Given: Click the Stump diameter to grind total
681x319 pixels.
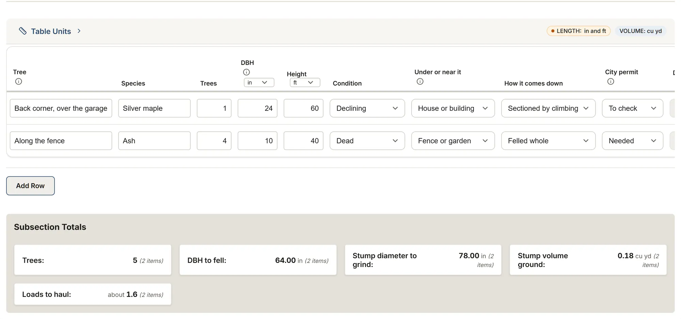Looking at the screenshot, I should click(423, 260).
